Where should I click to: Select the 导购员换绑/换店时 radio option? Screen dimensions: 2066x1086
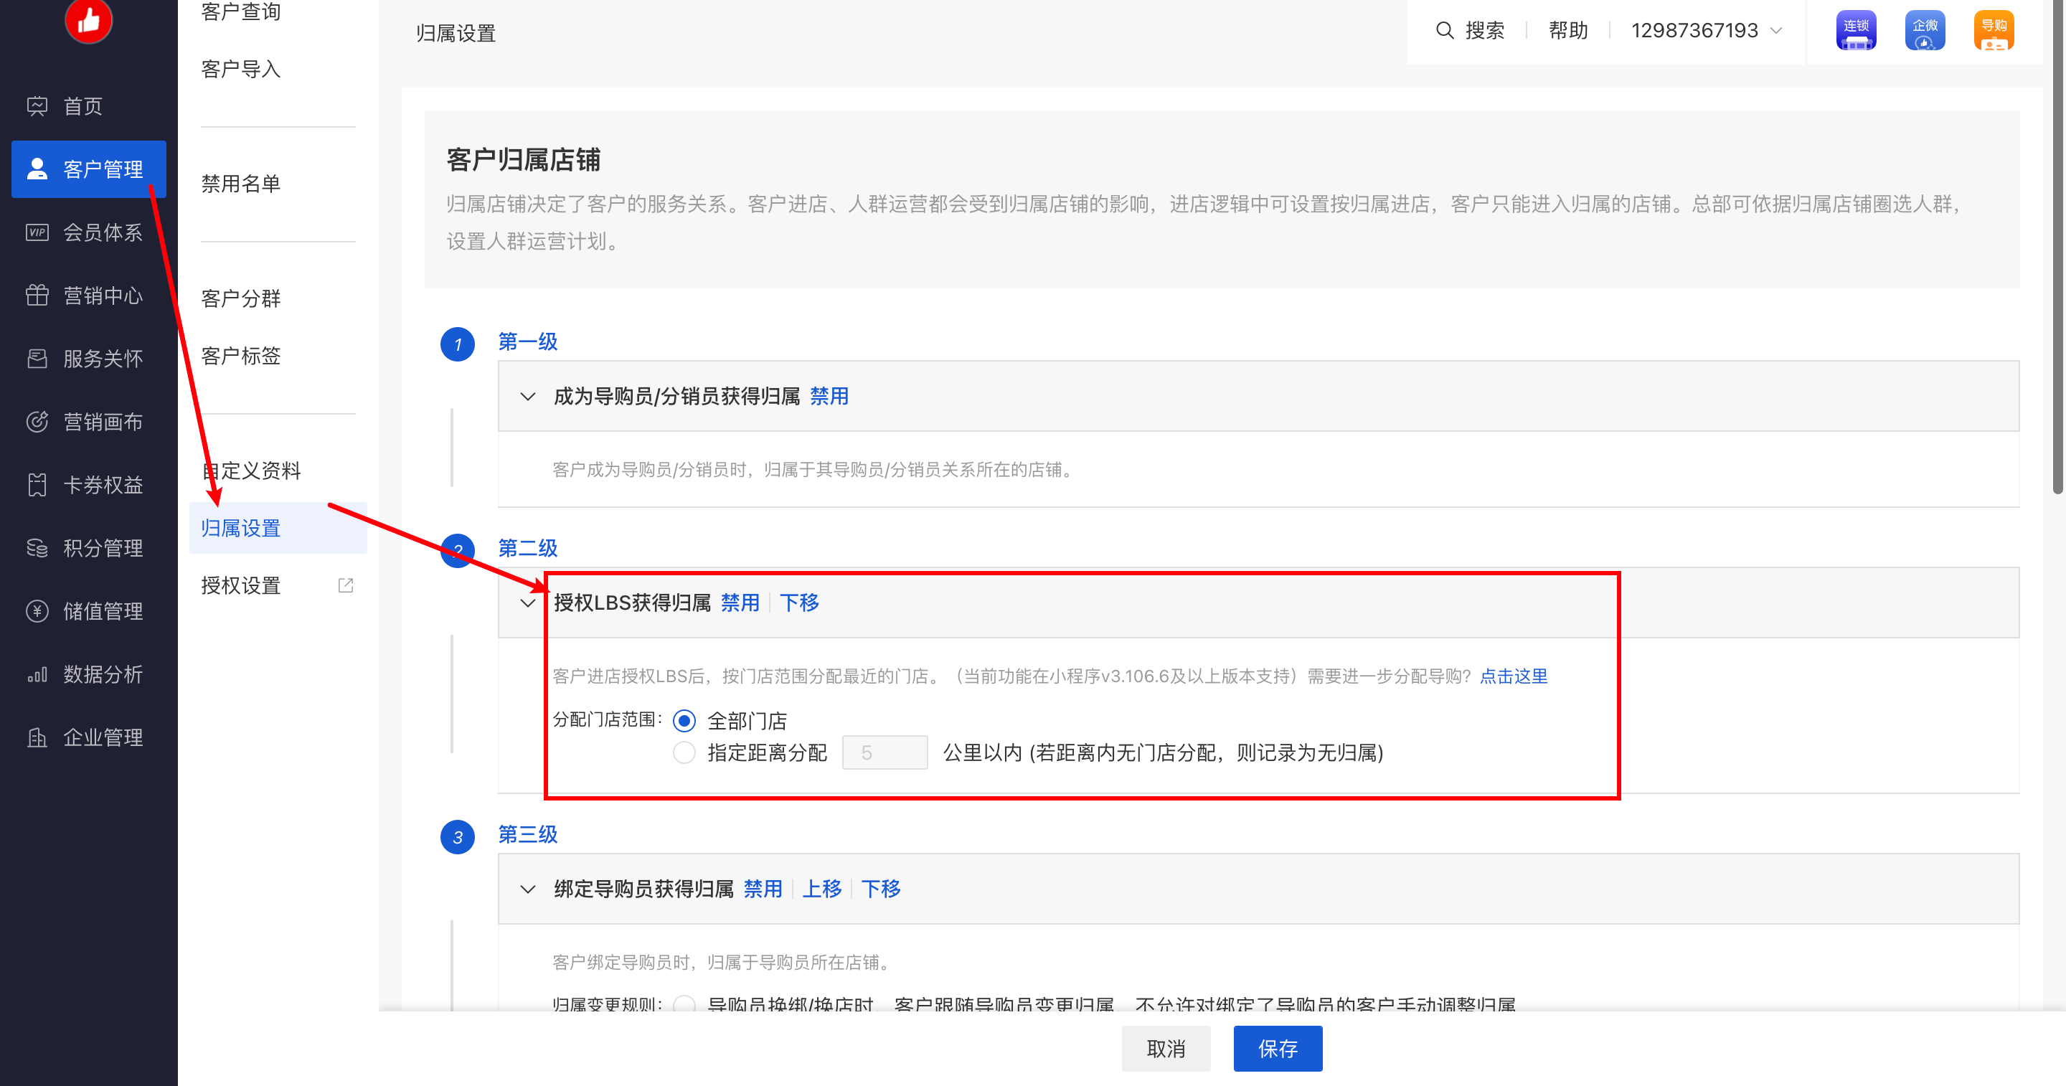pyautogui.click(x=684, y=1004)
